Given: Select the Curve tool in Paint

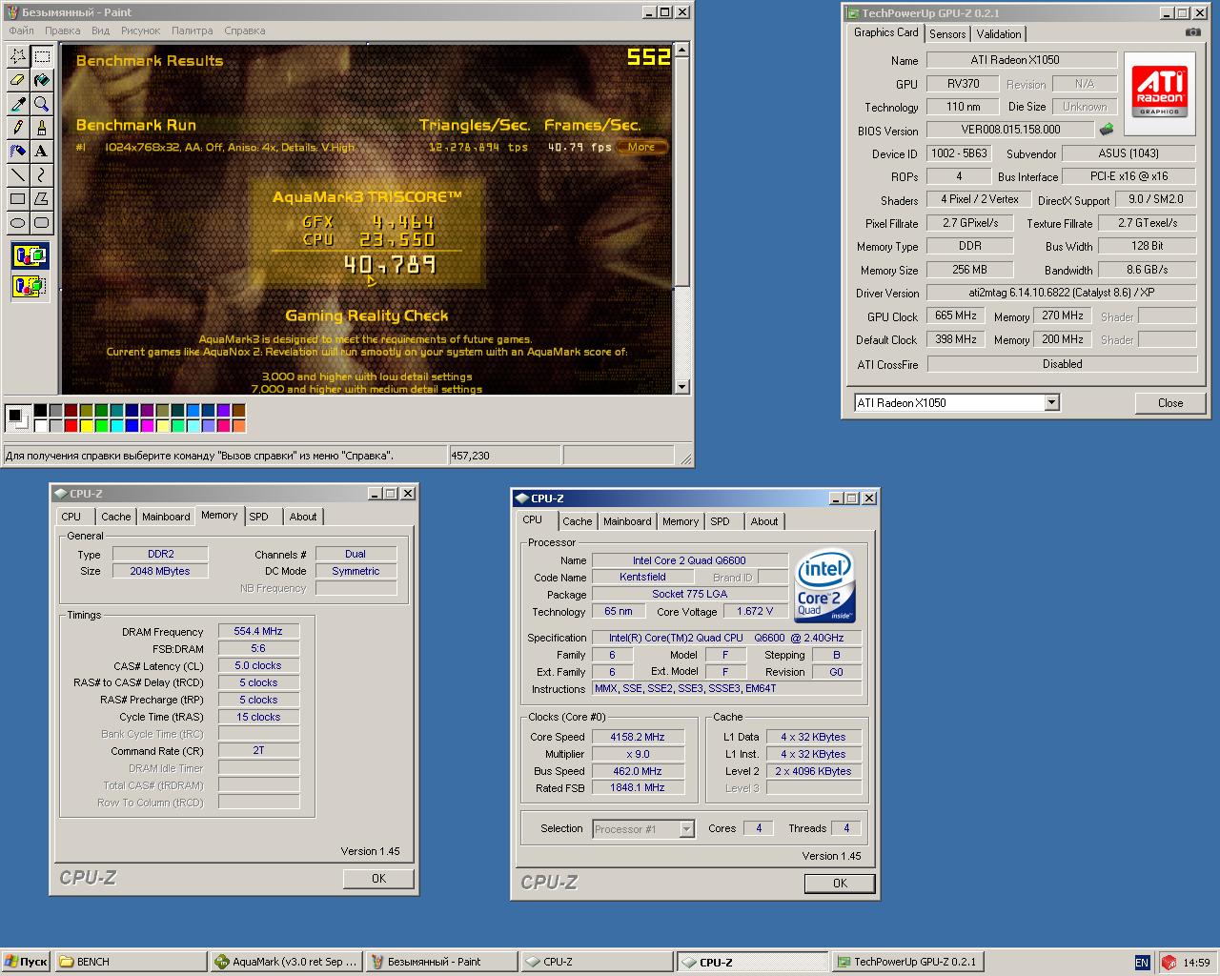Looking at the screenshot, I should click(x=42, y=175).
